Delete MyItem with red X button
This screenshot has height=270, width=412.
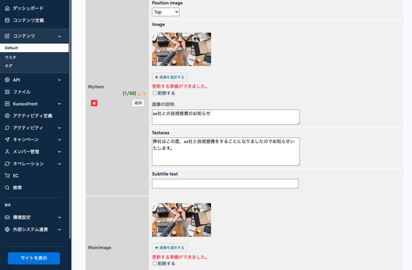(x=94, y=103)
